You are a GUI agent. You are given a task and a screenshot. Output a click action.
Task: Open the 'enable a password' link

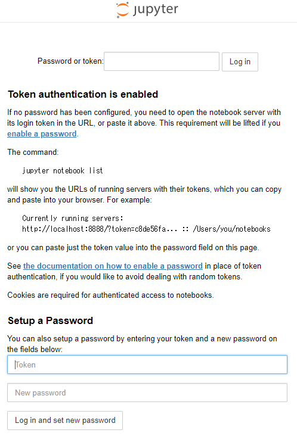pos(42,134)
